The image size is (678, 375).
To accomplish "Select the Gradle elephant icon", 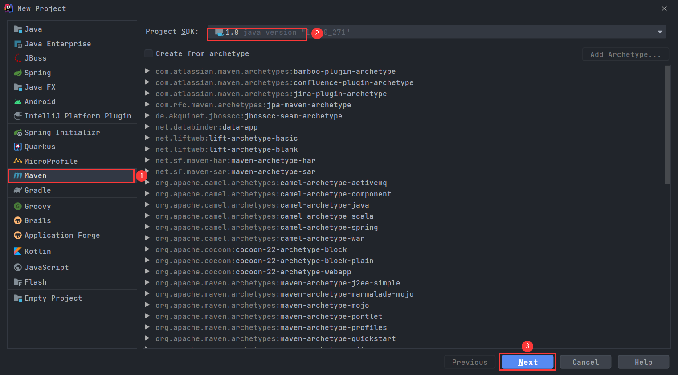I will pyautogui.click(x=18, y=191).
